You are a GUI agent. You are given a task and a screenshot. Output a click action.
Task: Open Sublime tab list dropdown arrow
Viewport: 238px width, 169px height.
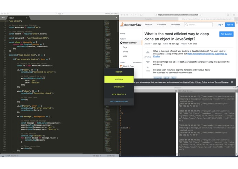pyautogui.click(x=116, y=17)
